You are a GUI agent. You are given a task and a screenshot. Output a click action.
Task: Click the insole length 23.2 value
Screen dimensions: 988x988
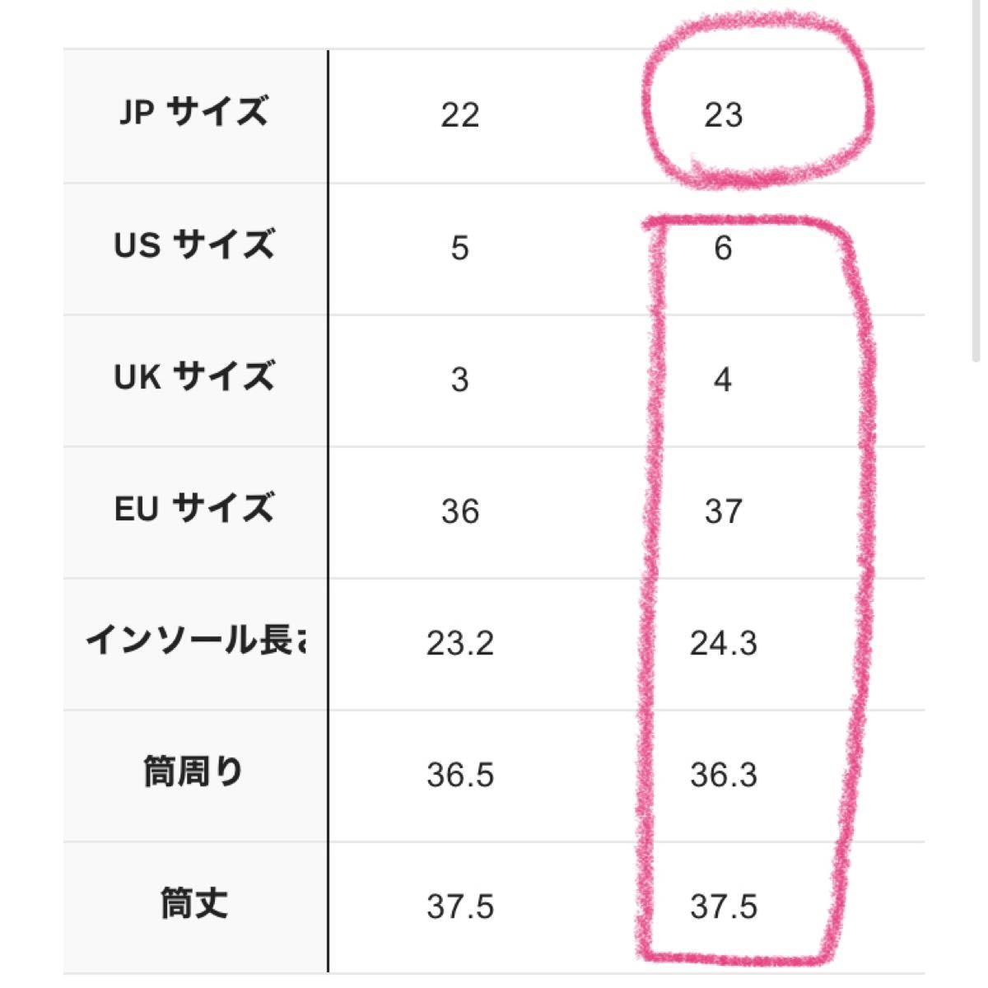coord(459,643)
